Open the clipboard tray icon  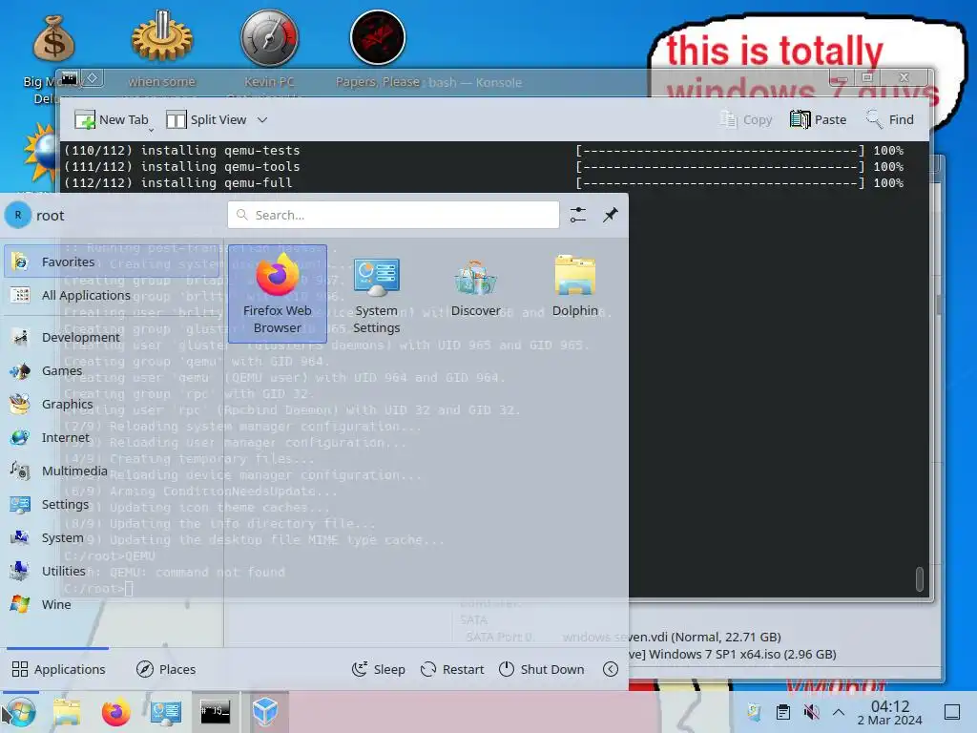tap(783, 712)
